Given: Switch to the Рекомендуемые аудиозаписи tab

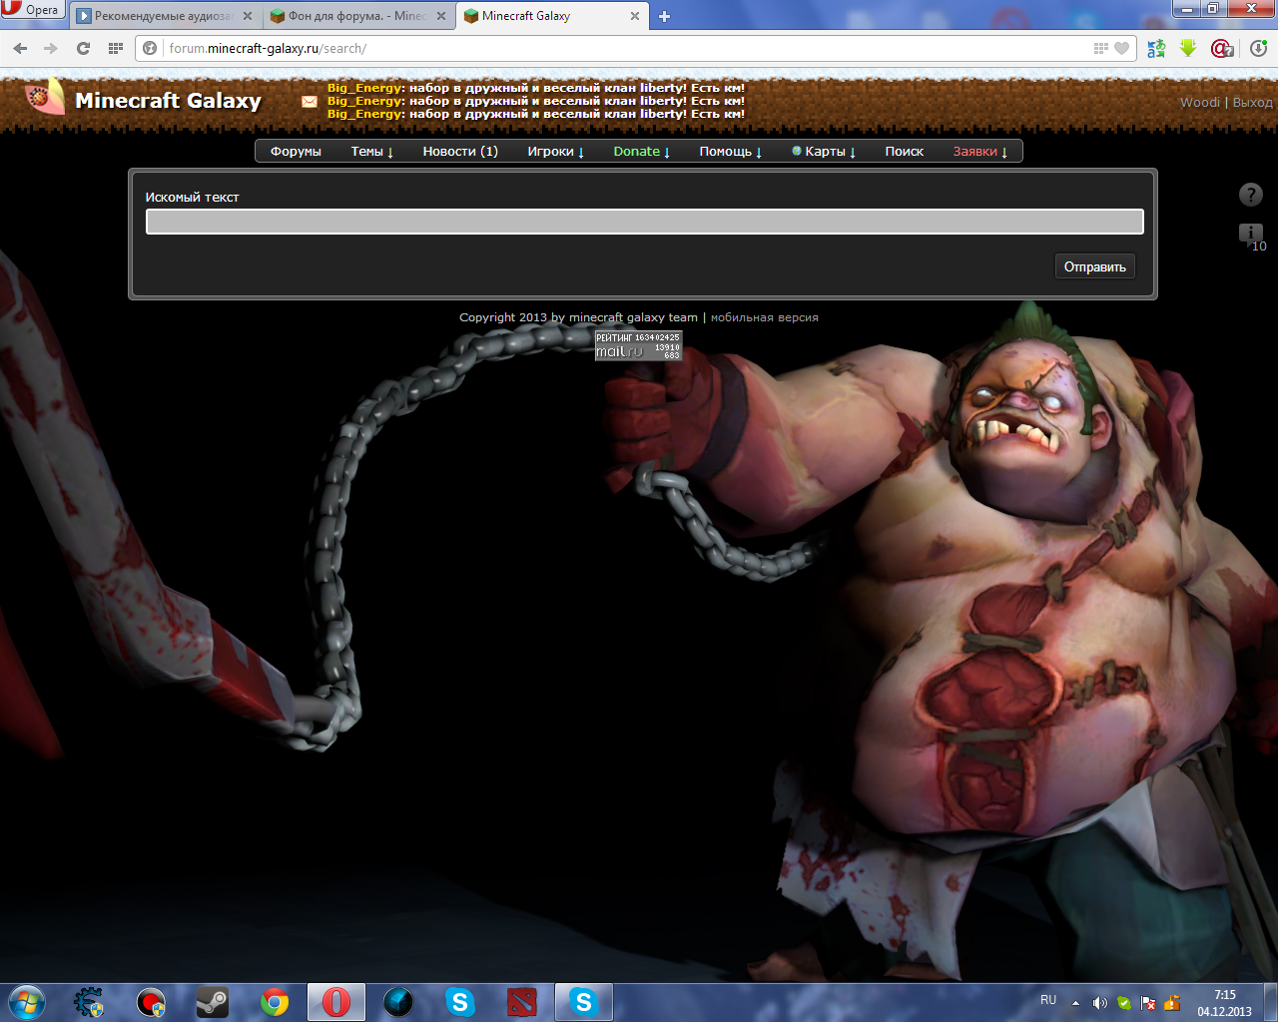Looking at the screenshot, I should point(165,16).
